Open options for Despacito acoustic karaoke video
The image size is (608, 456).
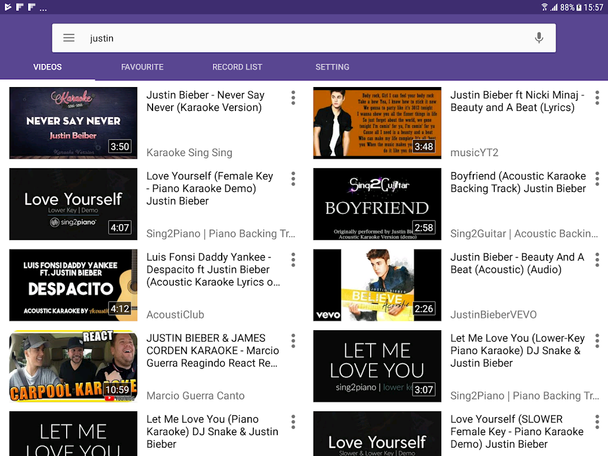[x=293, y=260]
